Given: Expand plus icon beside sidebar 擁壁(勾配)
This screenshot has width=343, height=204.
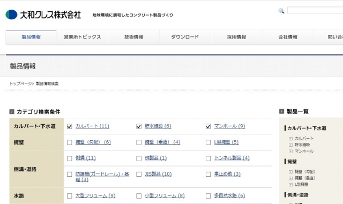Looking at the screenshot, I should 290,172.
